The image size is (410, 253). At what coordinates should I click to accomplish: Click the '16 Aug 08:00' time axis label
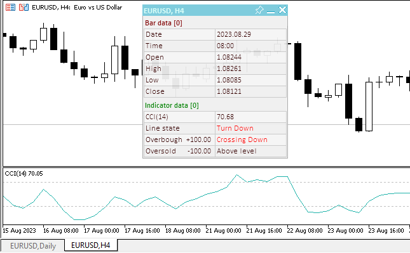pyautogui.click(x=60, y=231)
